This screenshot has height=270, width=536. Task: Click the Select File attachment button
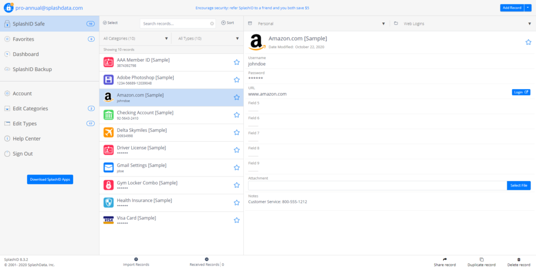coord(519,185)
